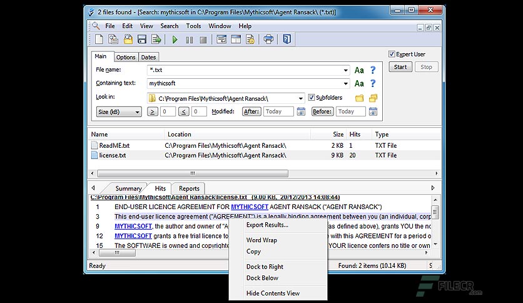Click the license.txt file icon
The height and width of the screenshot is (303, 523).
(94, 155)
